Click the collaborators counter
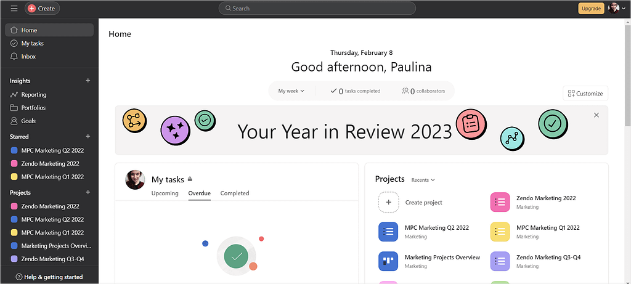Screen dimensions: 631x284 pos(423,91)
